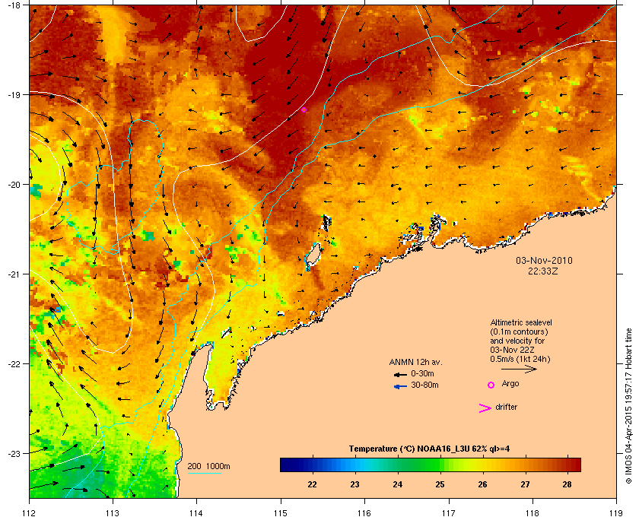Click the dark red end of colorbar
Image resolution: width=639 pixels, height=517 pixels.
575,465
